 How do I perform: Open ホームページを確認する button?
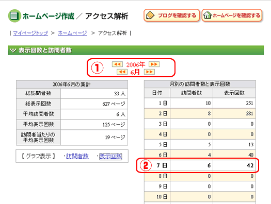click(x=232, y=15)
